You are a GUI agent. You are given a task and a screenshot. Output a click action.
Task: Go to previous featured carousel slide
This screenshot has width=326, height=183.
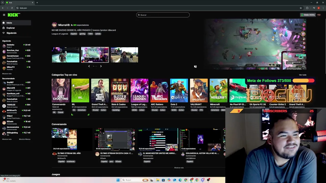[89, 66]
